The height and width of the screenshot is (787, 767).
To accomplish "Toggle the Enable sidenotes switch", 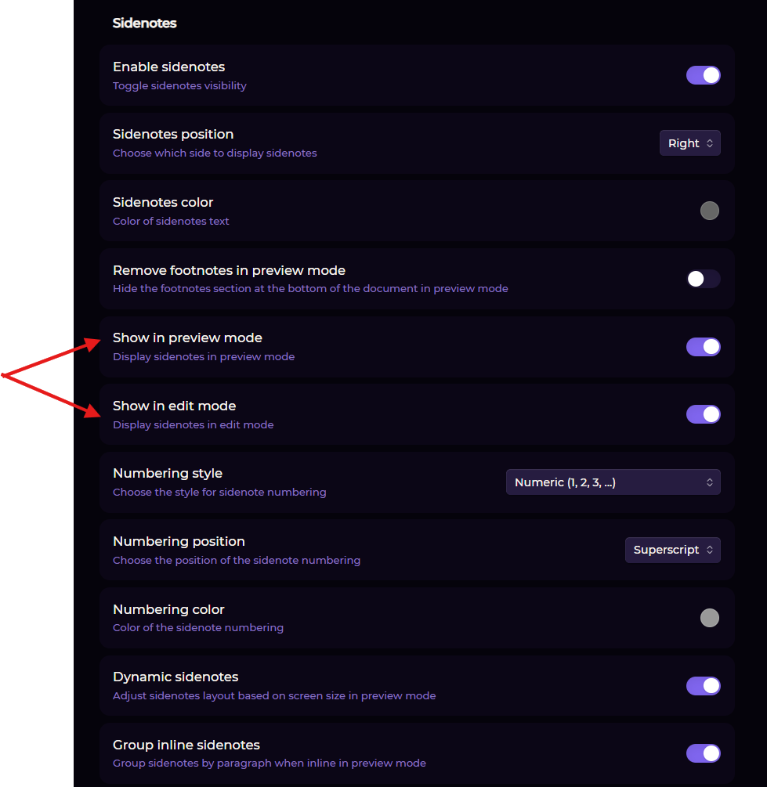I will click(x=703, y=75).
